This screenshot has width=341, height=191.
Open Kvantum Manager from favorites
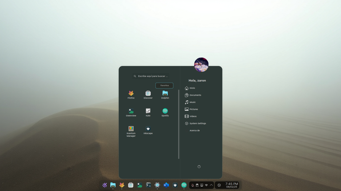tap(131, 131)
